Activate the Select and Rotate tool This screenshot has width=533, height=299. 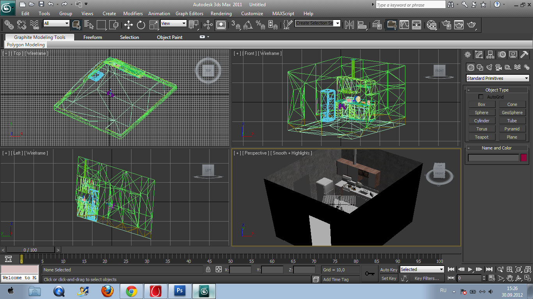(x=141, y=25)
